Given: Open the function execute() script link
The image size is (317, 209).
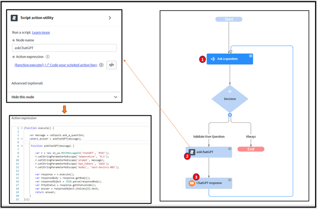Looking at the screenshot, I should point(56,65).
